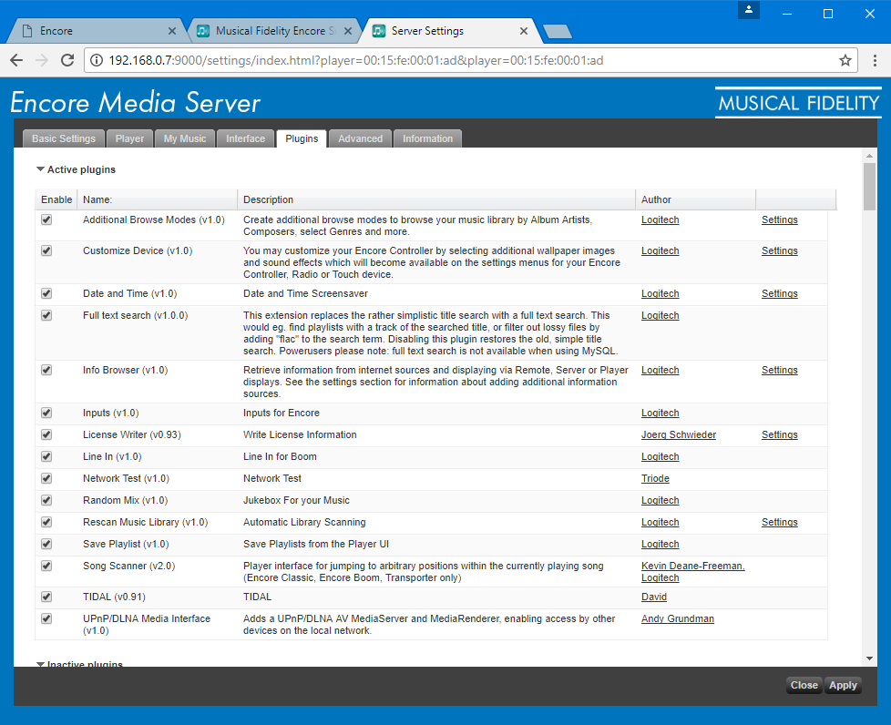Disable the License Writer plugin
891x725 pixels.
46,434
